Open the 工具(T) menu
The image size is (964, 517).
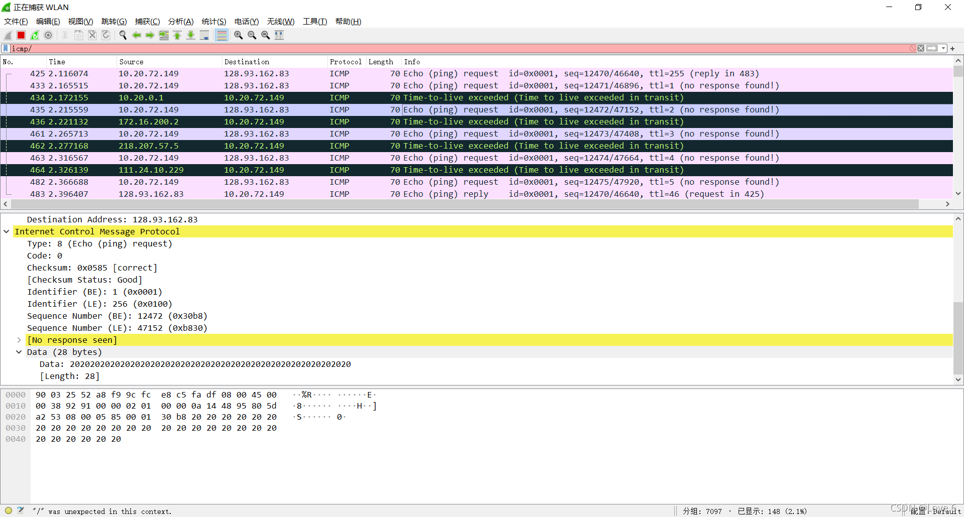point(315,22)
